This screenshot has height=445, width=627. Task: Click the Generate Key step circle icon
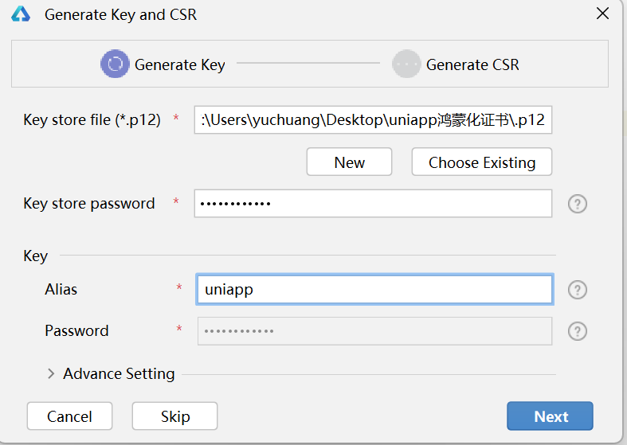(115, 64)
